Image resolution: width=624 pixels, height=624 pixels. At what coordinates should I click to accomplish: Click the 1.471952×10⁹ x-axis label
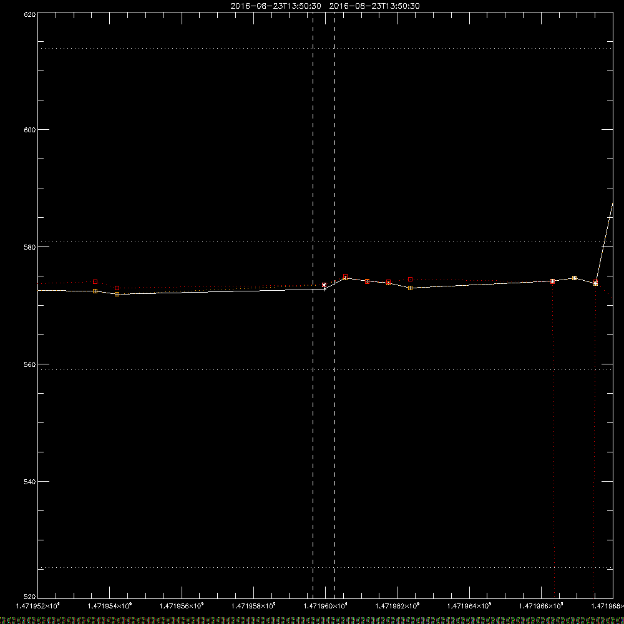pyautogui.click(x=38, y=606)
